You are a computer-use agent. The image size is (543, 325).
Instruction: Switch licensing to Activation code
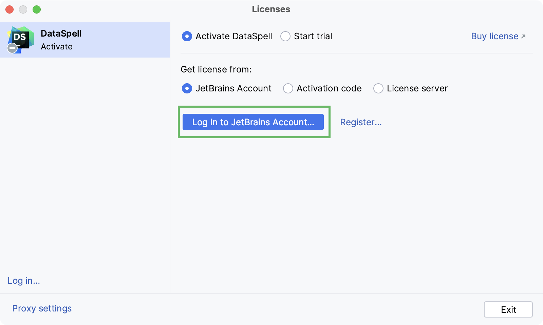click(288, 88)
